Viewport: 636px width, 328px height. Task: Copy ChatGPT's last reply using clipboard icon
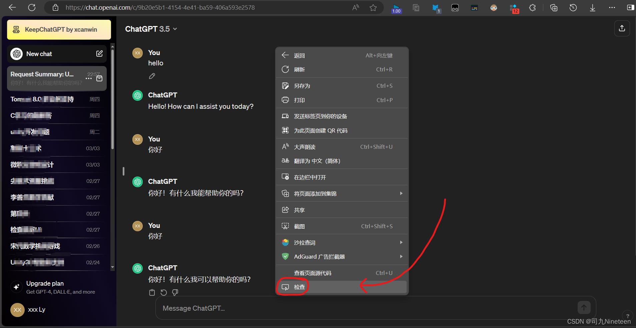click(152, 292)
